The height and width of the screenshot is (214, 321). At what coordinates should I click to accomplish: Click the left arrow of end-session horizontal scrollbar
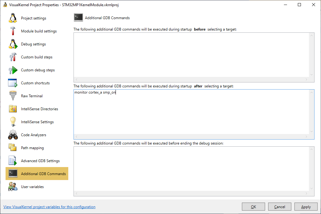[77, 193]
